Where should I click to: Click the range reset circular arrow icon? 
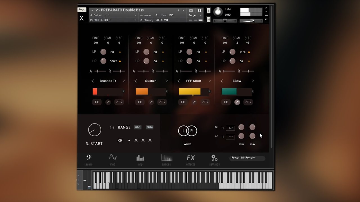click(x=112, y=127)
